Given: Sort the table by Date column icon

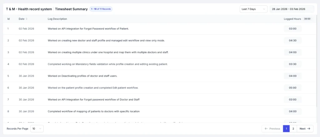Looking at the screenshot, I should [27, 19].
